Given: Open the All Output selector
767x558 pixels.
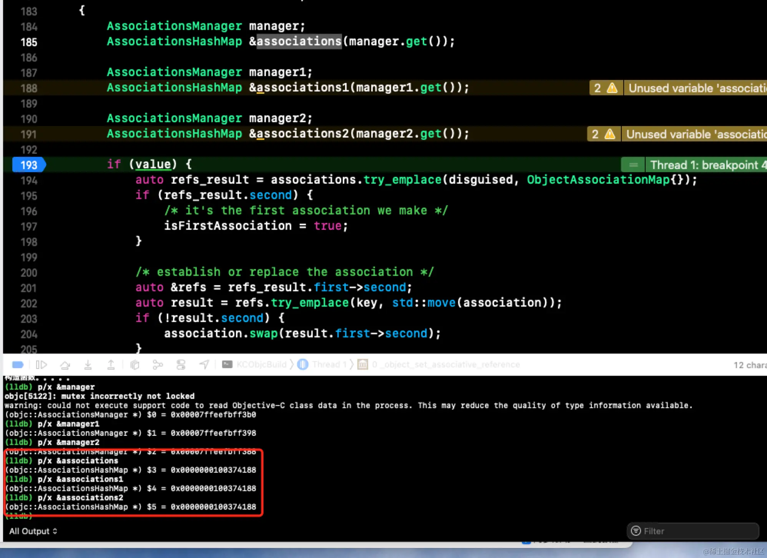Looking at the screenshot, I should [33, 531].
